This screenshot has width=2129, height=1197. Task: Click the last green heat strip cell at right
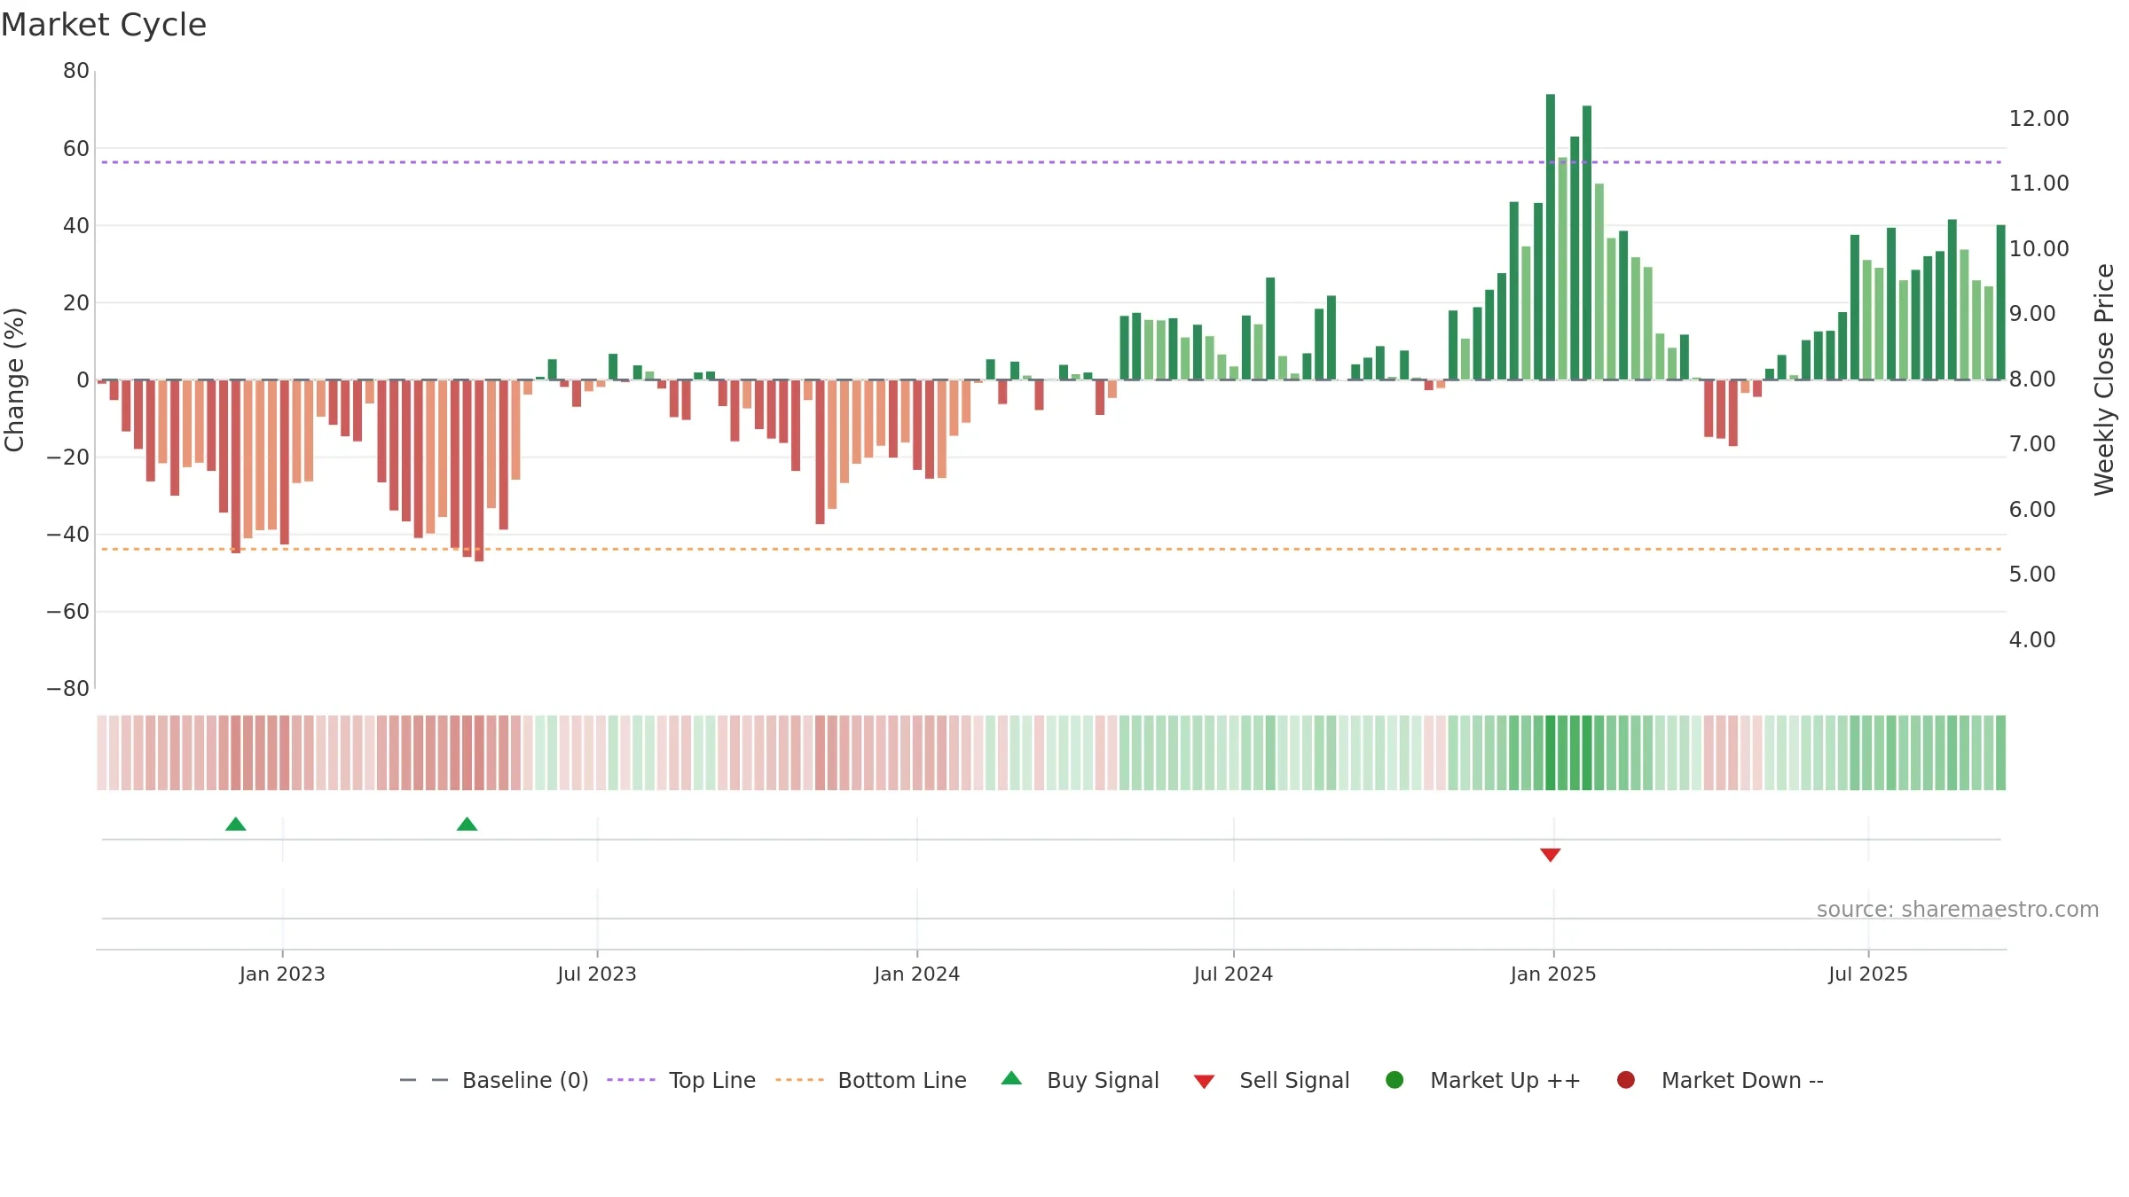[x=2001, y=753]
